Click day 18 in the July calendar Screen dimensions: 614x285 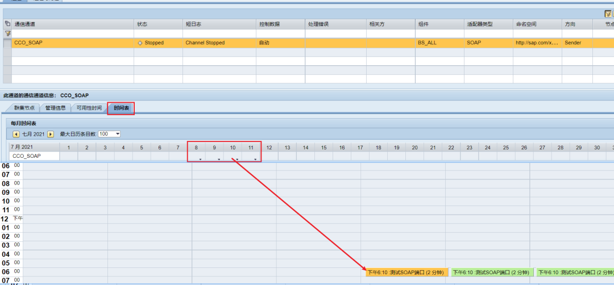(x=378, y=148)
